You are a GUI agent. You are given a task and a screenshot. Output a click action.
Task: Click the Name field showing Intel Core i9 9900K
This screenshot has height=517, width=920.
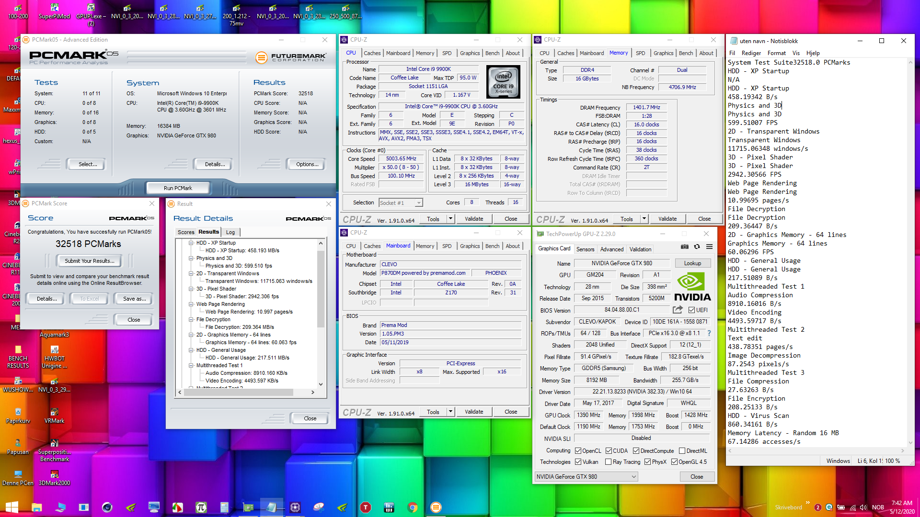click(x=428, y=69)
